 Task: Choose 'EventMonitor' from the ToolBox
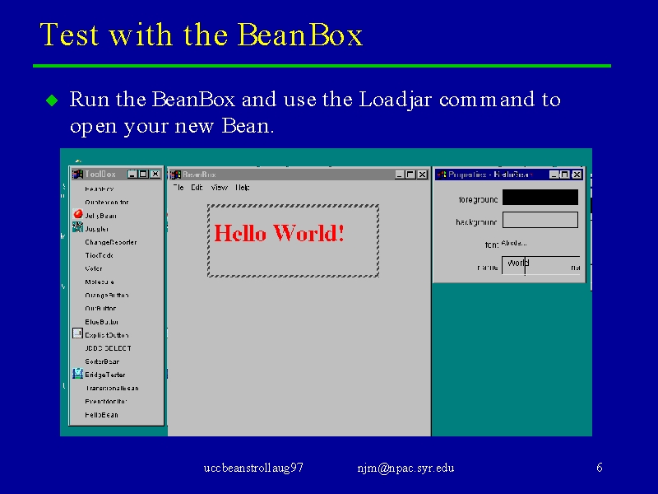click(106, 402)
